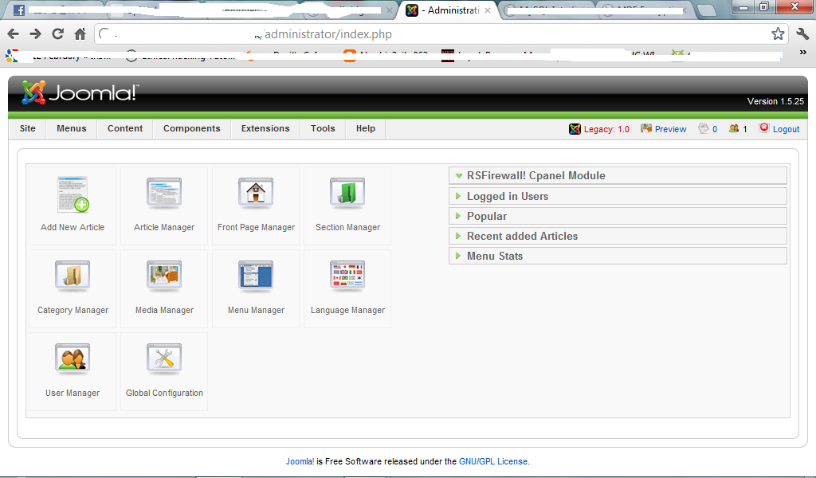
Task: Click the messages count 0 link
Action: click(x=715, y=130)
